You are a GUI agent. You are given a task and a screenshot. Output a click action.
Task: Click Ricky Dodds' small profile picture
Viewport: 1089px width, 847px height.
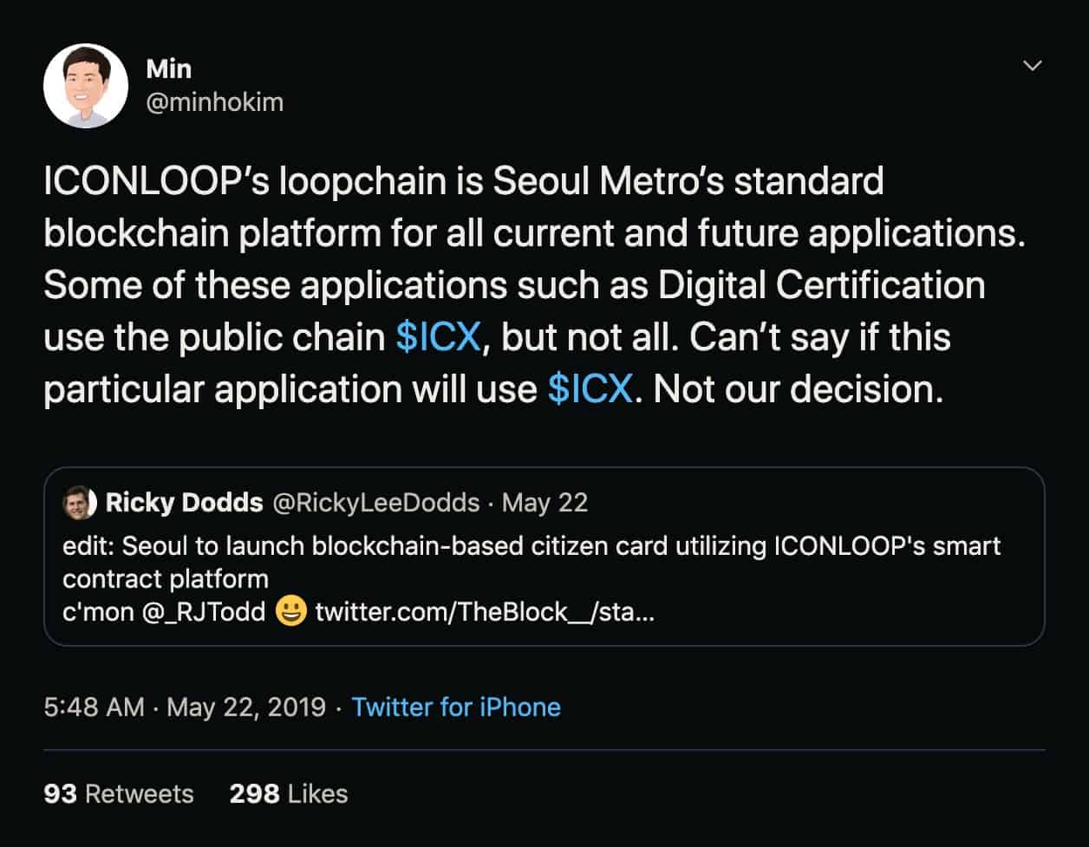78,501
